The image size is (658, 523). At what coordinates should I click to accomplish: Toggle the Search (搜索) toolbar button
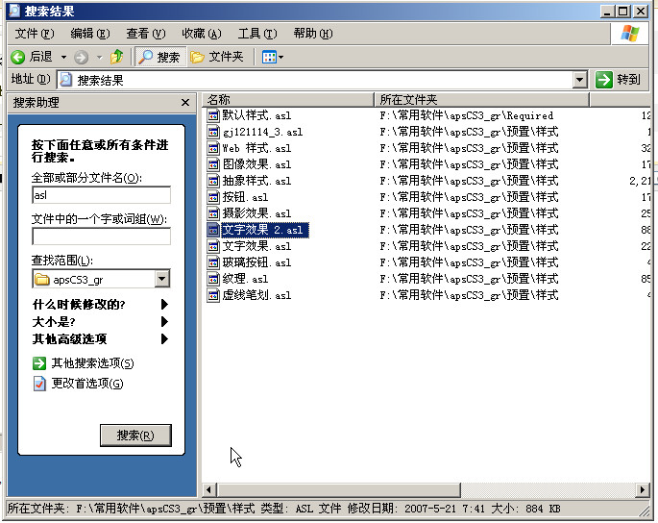(158, 57)
